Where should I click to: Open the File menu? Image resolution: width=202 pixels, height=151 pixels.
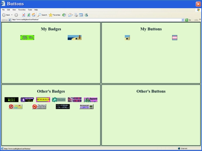(3, 10)
